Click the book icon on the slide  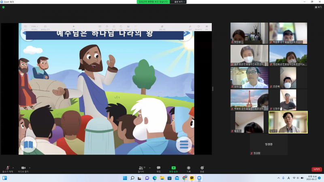pyautogui.click(x=28, y=144)
